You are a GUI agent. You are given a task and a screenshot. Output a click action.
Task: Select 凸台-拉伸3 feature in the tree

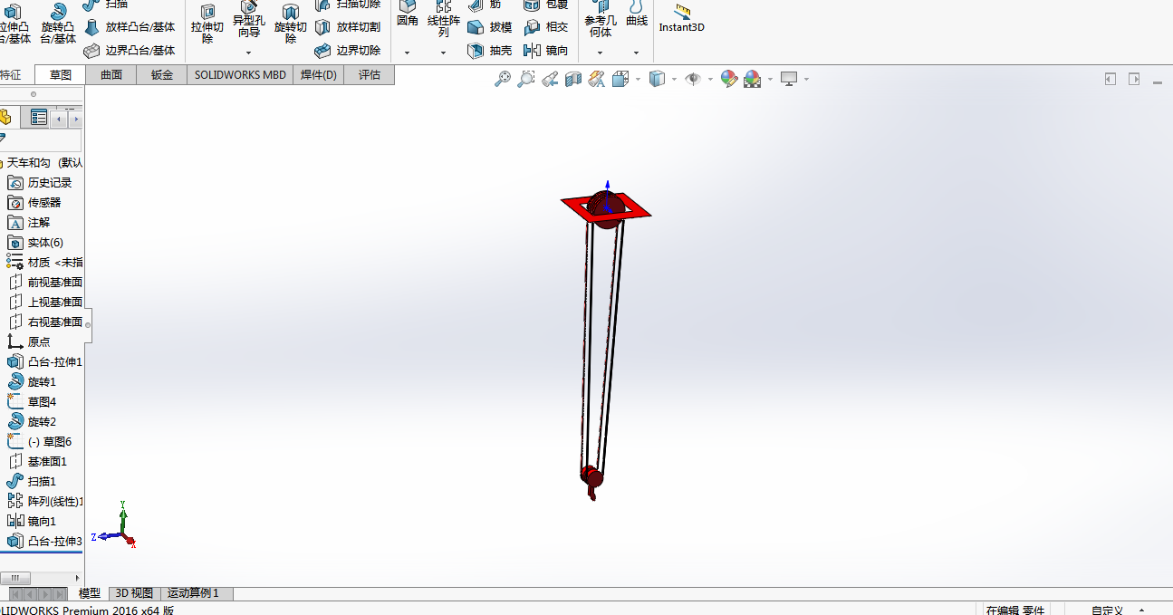(x=44, y=542)
